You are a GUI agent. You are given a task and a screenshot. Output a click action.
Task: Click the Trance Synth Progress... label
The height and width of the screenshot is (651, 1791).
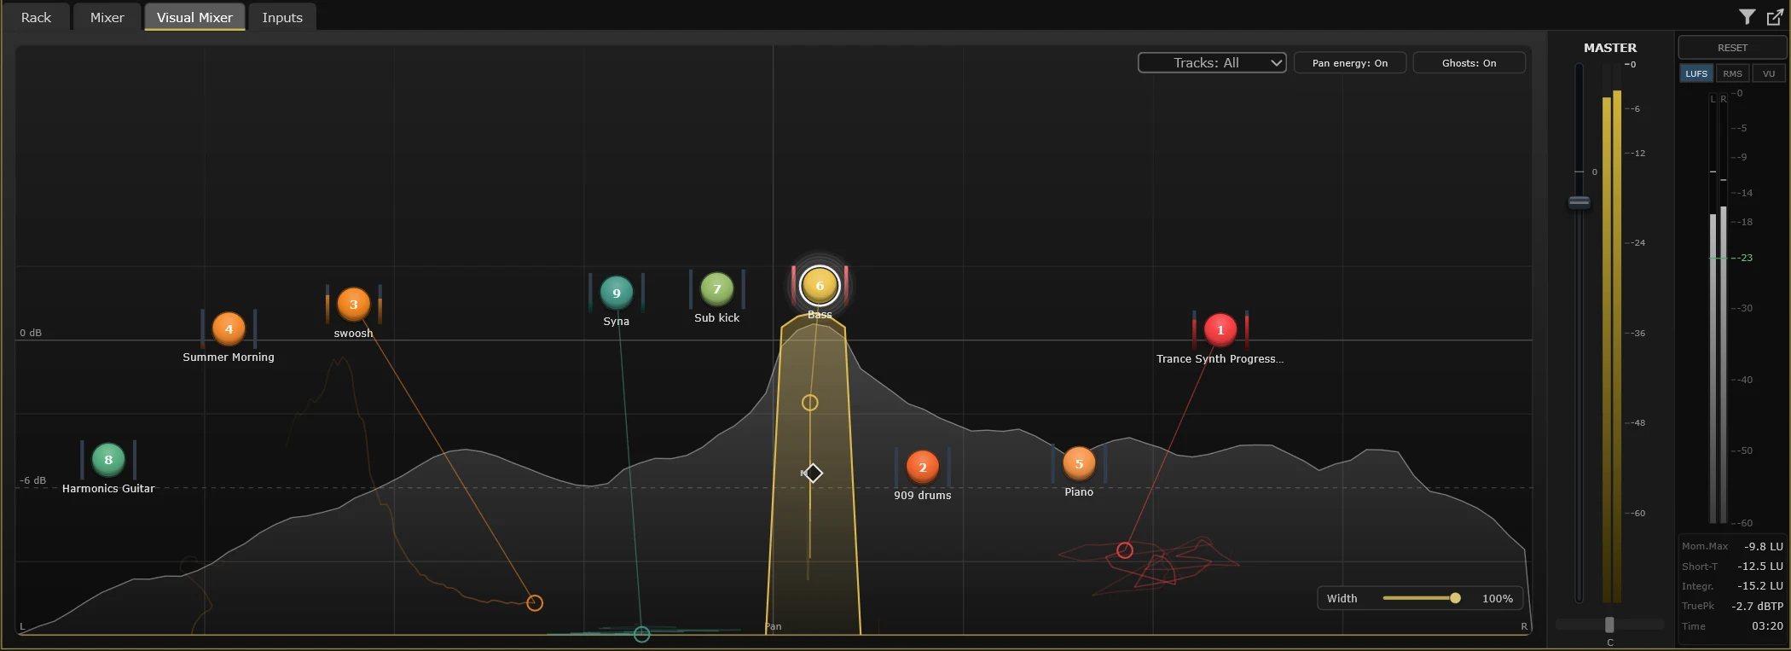coord(1220,359)
